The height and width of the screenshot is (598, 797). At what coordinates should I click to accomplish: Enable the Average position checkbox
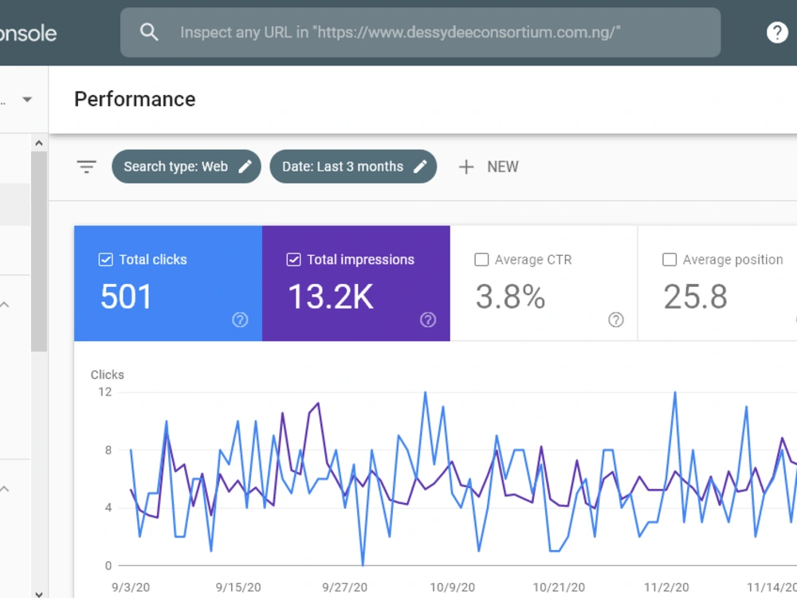pyautogui.click(x=669, y=260)
